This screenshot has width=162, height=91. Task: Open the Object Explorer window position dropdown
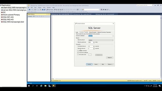(x=47, y=14)
